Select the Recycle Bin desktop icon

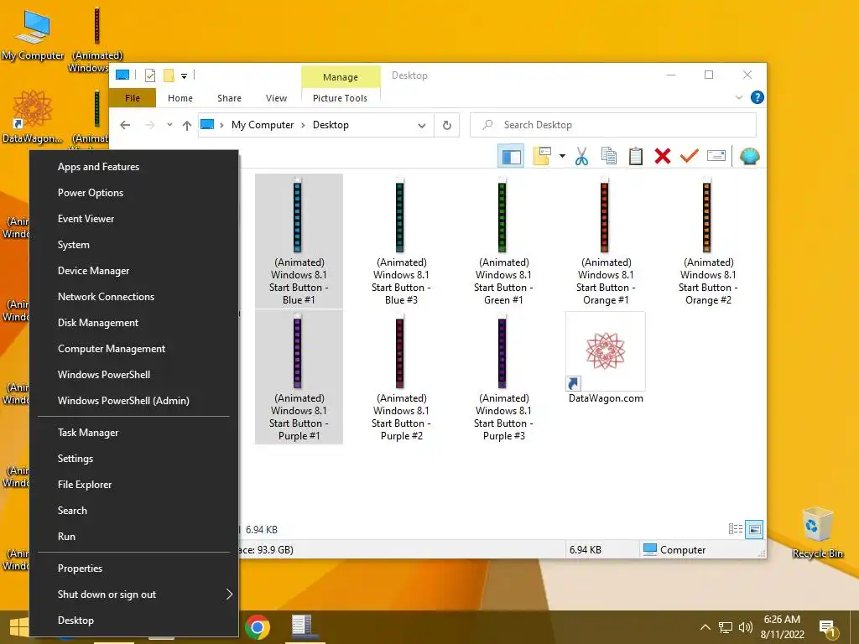[817, 532]
